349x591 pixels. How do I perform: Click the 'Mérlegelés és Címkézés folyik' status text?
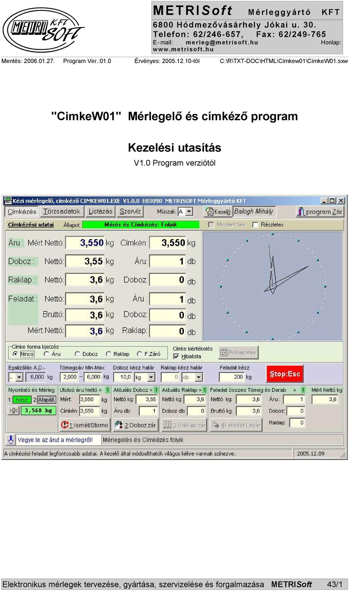coord(143,440)
